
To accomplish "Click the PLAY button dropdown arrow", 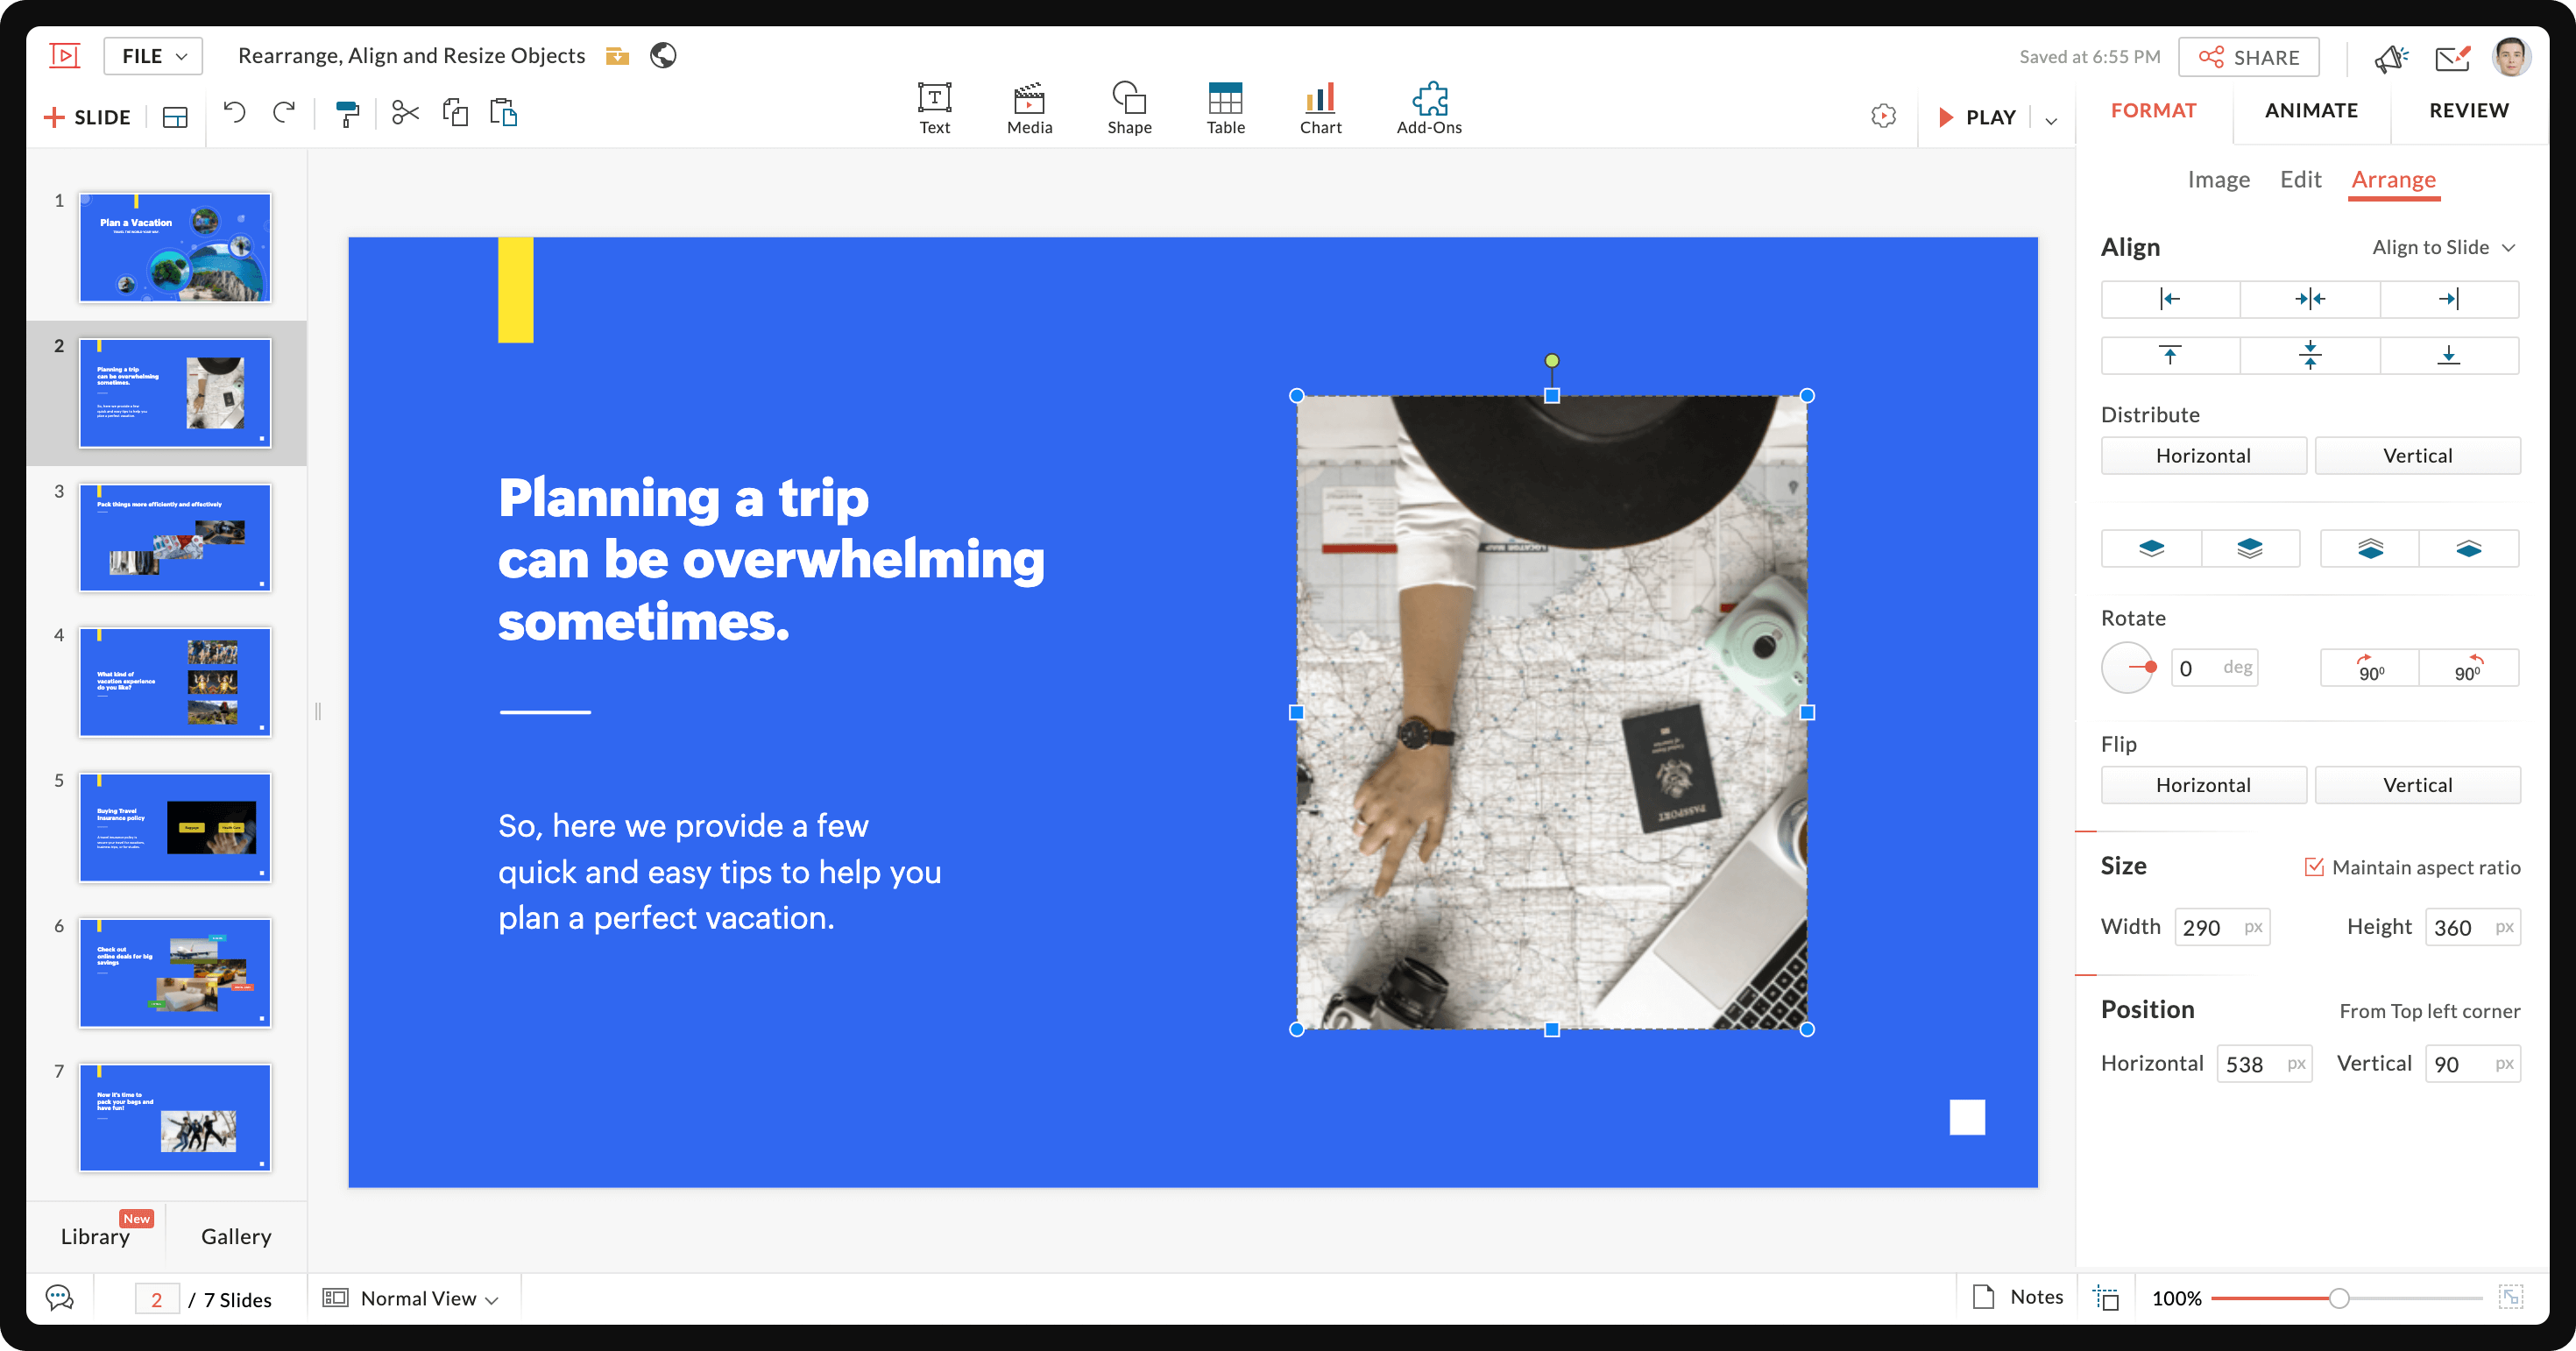I will point(2051,116).
